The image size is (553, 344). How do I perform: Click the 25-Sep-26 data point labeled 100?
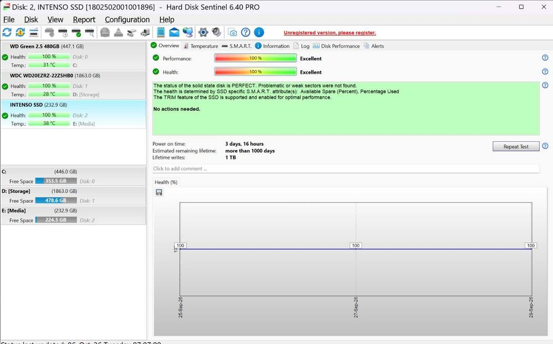click(x=180, y=245)
